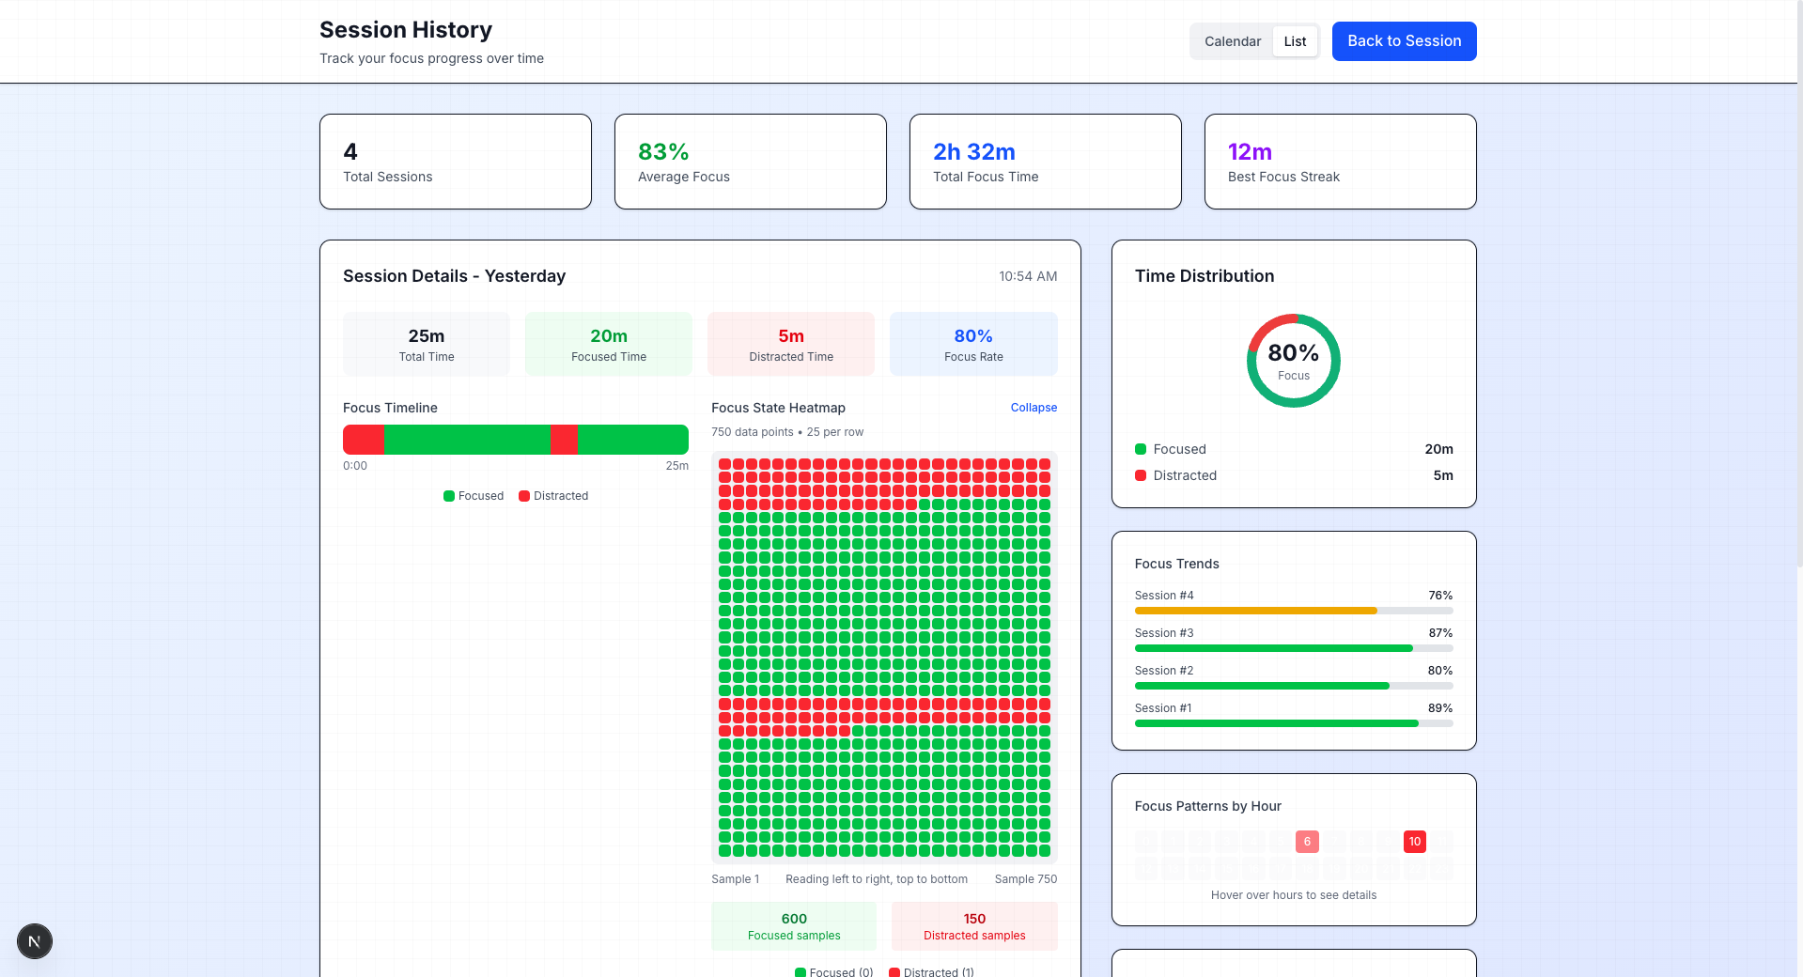This screenshot has width=1803, height=977.
Task: Collapse the Focus State Heatmap
Action: pyautogui.click(x=1034, y=408)
